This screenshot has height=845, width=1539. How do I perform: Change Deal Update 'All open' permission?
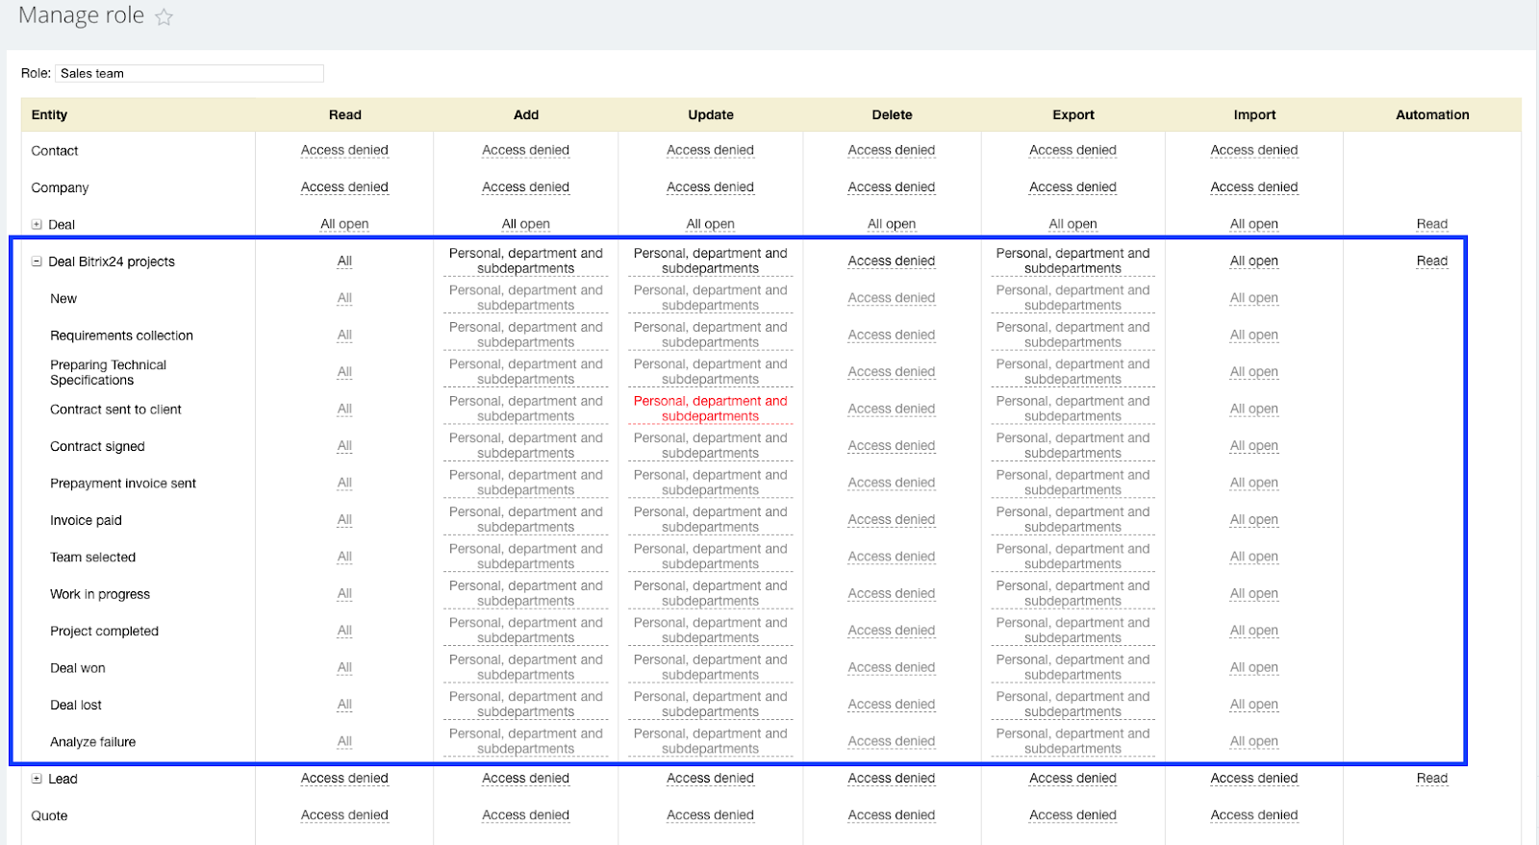point(711,224)
